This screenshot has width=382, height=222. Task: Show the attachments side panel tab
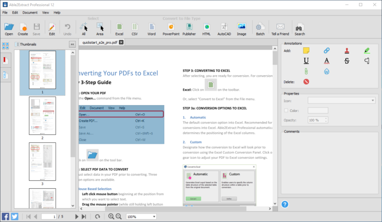(5, 75)
